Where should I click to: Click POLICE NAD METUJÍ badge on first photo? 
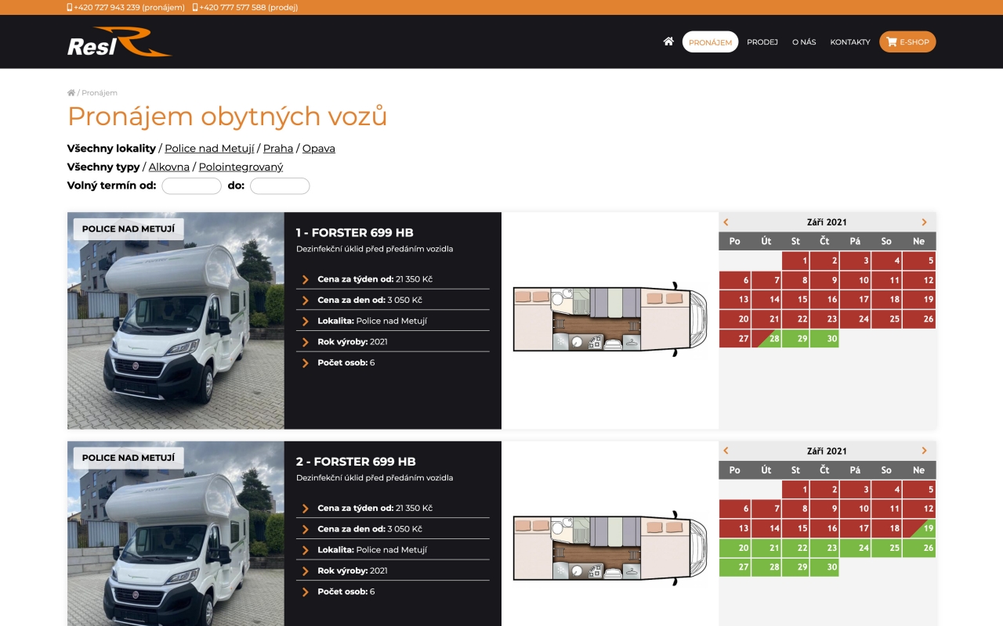129,229
